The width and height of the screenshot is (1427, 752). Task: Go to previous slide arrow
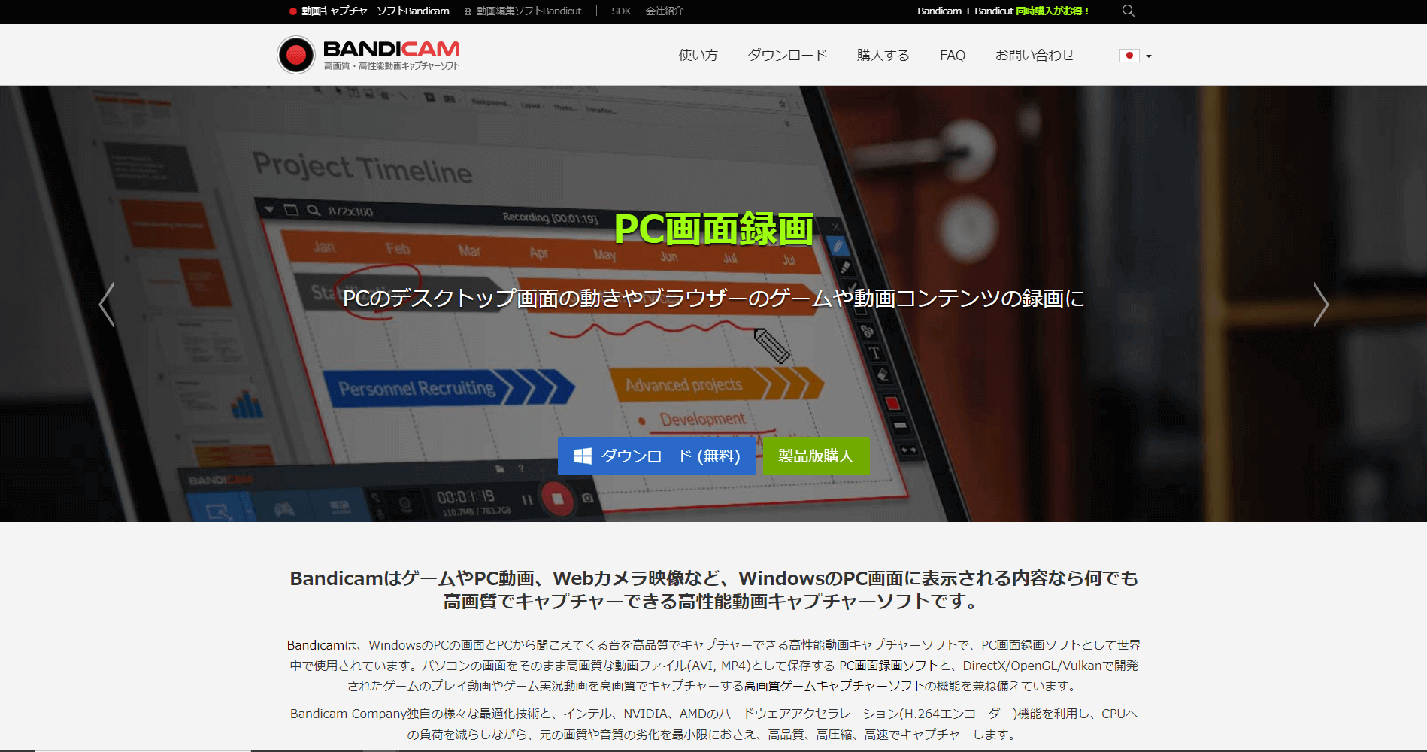coord(107,305)
